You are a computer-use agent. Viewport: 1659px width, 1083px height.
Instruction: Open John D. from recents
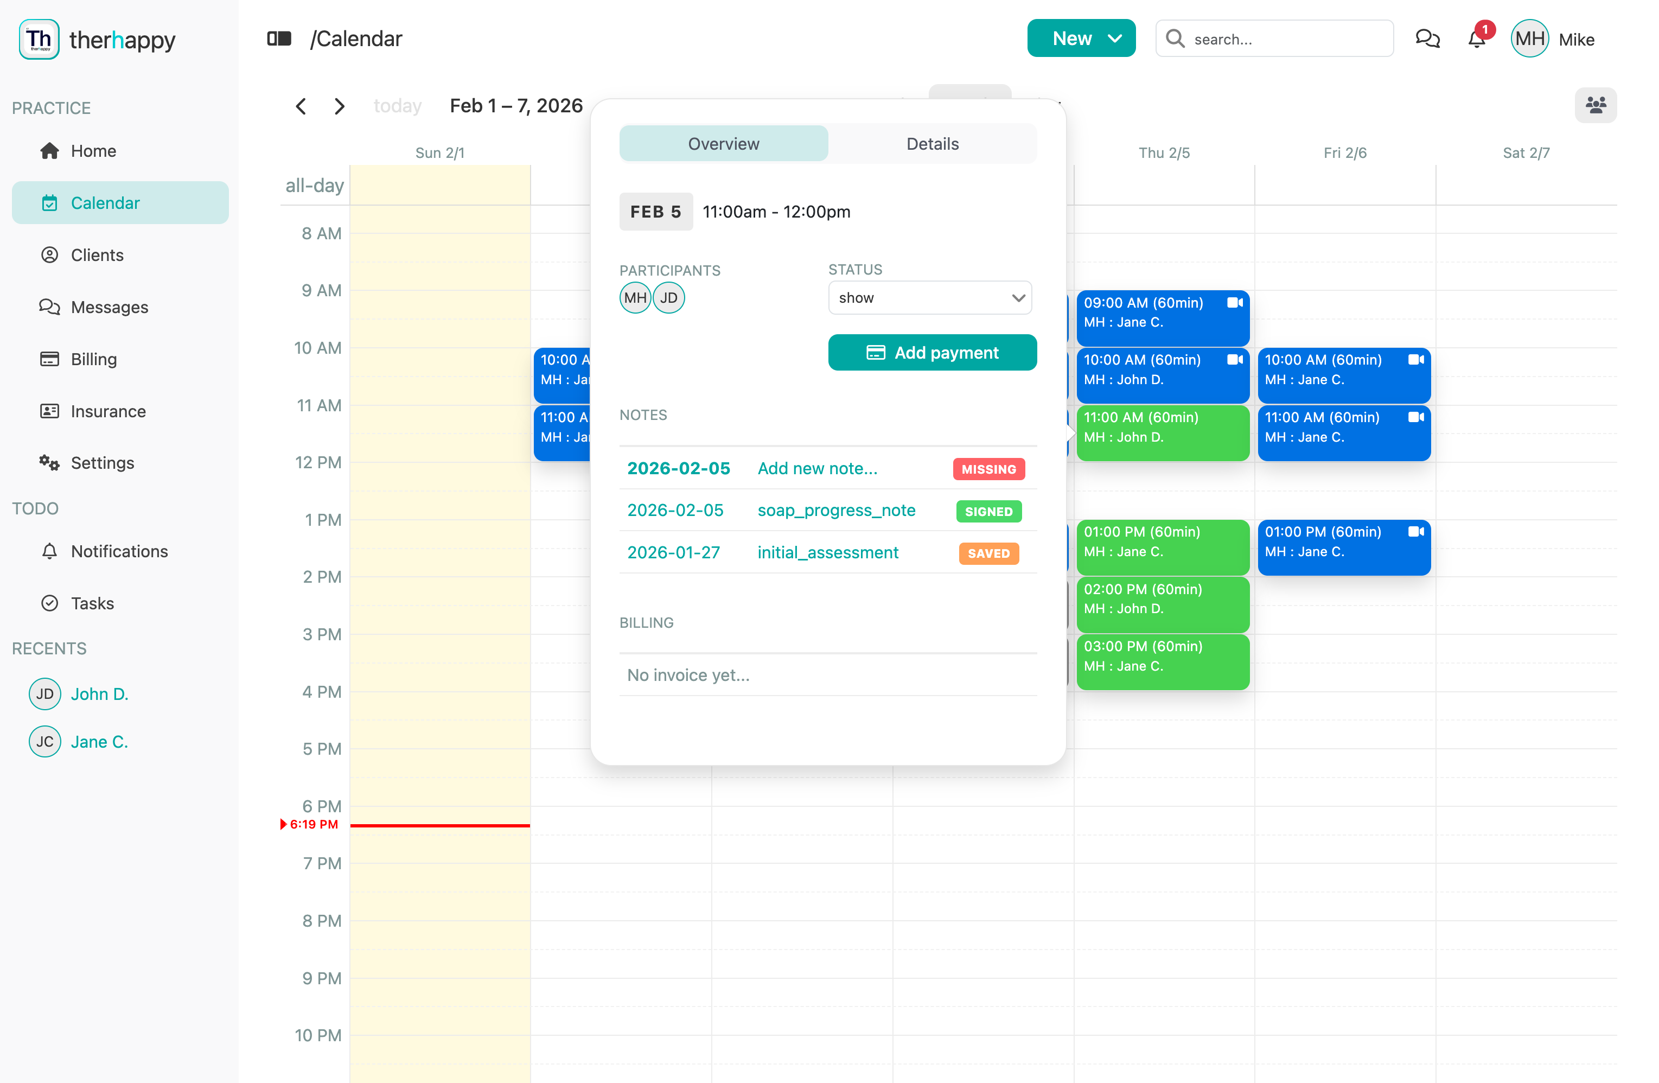coord(100,694)
